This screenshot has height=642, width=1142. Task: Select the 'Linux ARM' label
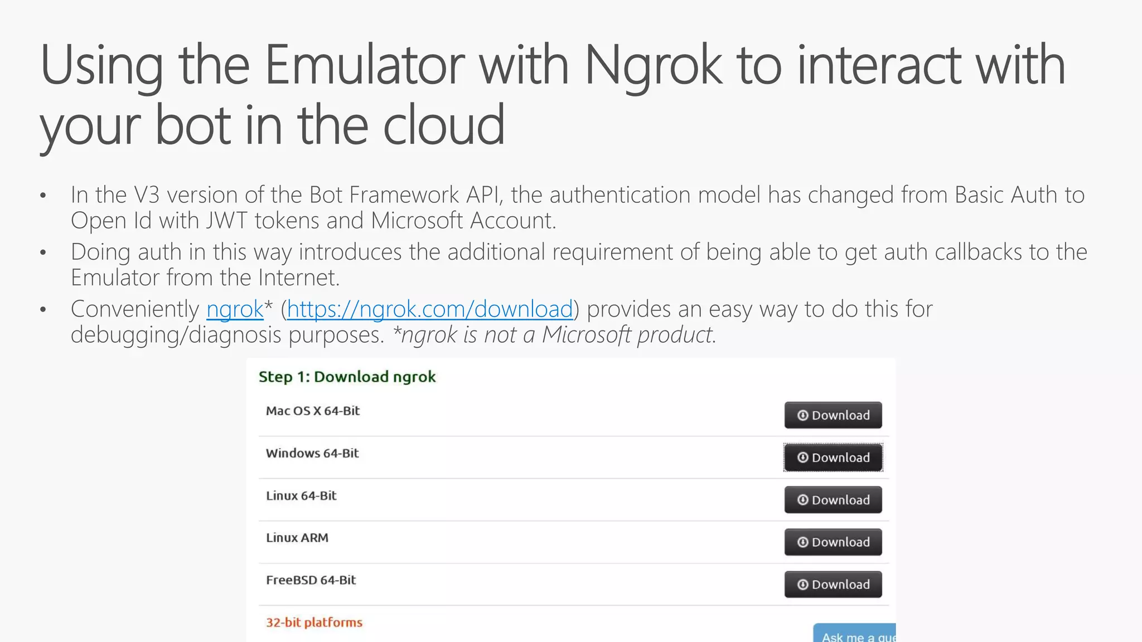pos(297,538)
